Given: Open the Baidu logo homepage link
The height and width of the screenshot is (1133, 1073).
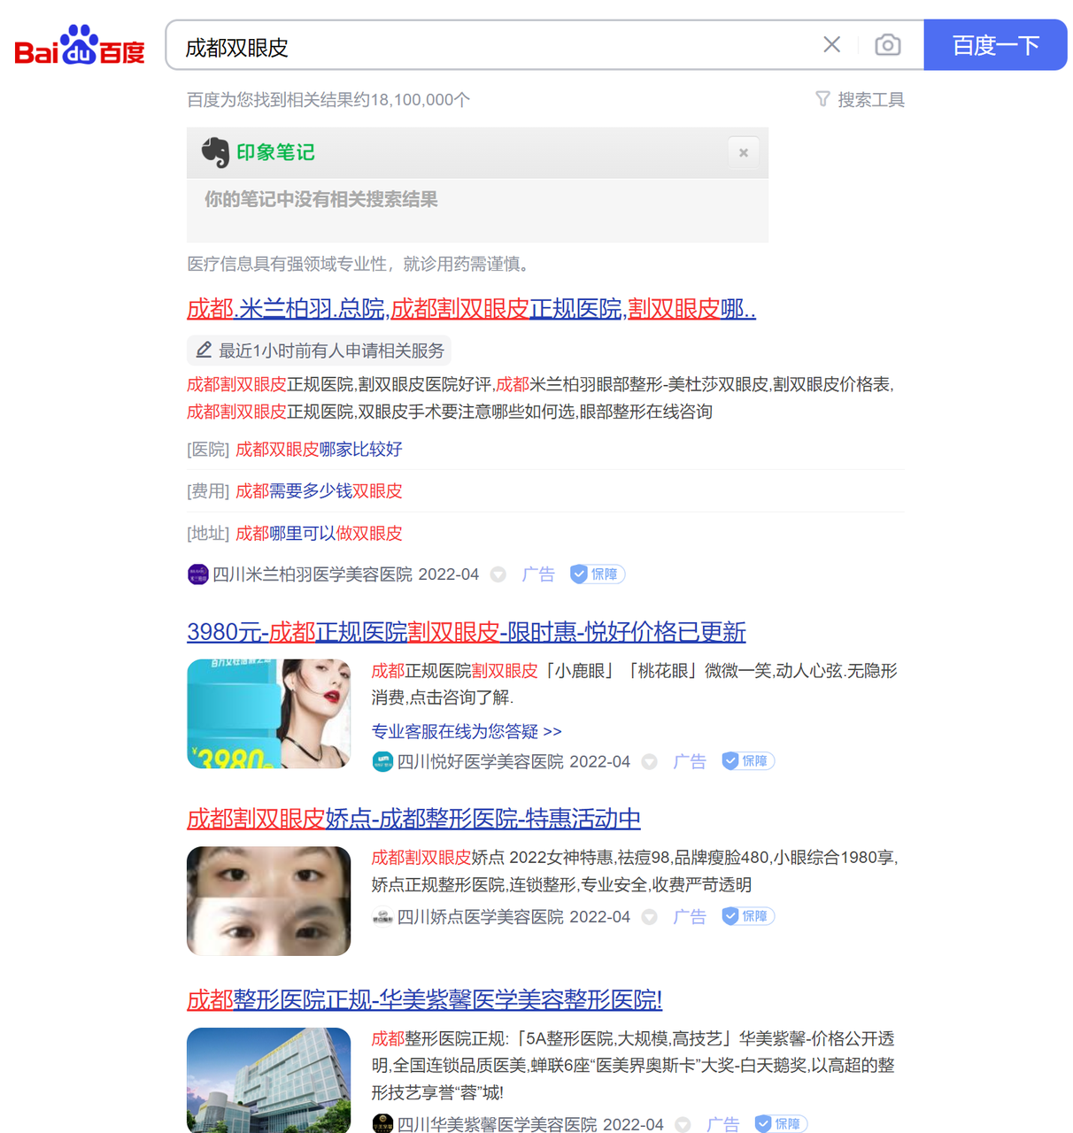Looking at the screenshot, I should pos(80,45).
